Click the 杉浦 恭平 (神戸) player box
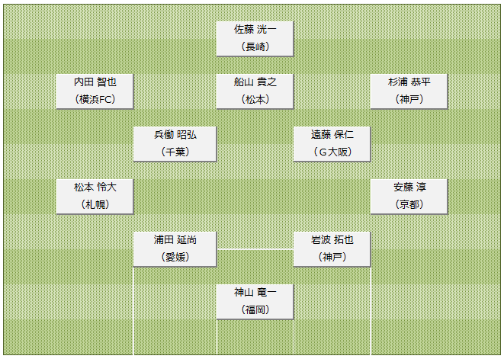Image resolution: width=504 pixels, height=359 pixels. coord(409,91)
